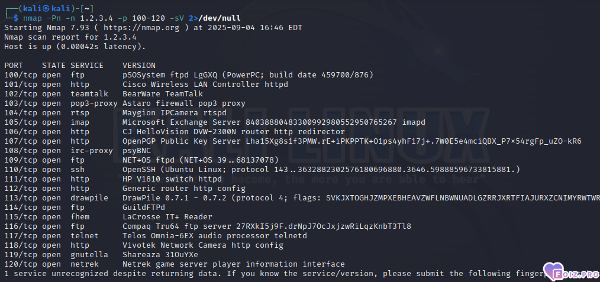Click the nmap command name in prompt
The width and height of the screenshot is (600, 282).
click(33, 18)
